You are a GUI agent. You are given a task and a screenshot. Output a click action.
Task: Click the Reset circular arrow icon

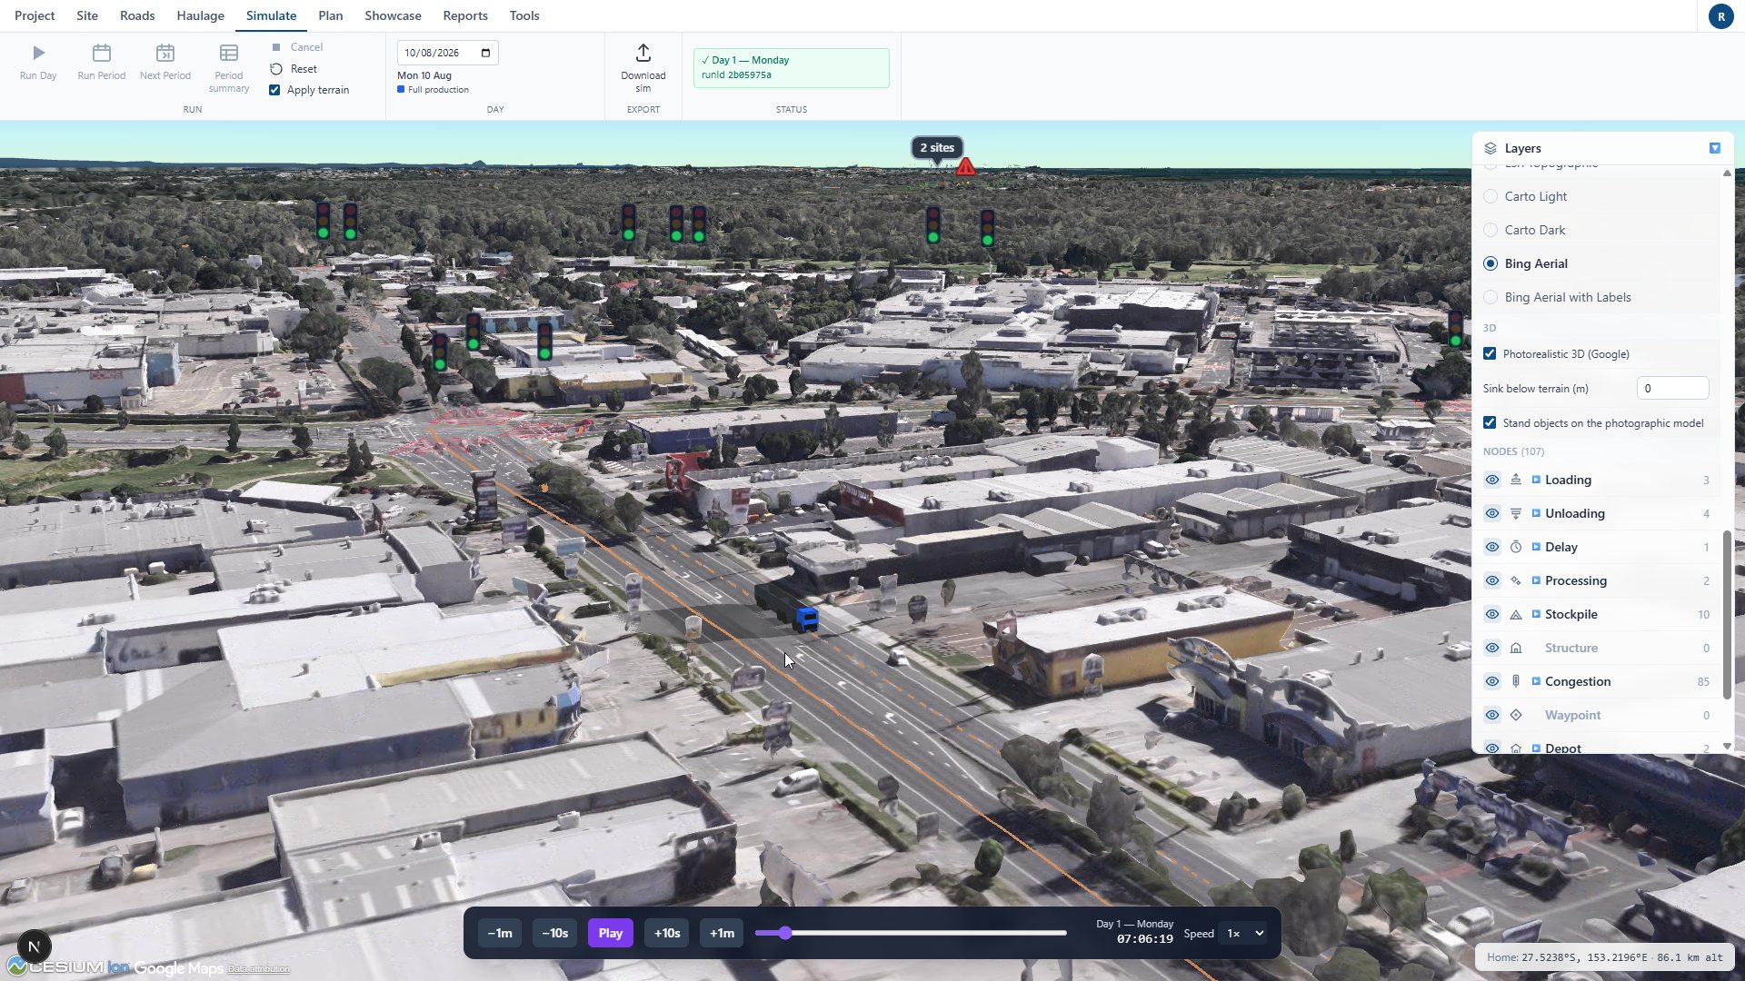coord(276,69)
